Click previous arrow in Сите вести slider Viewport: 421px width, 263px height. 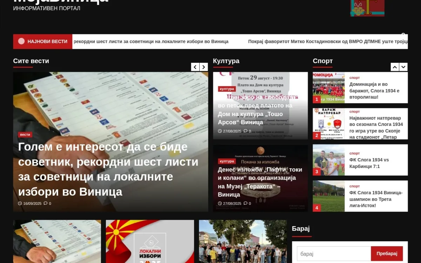(x=195, y=67)
